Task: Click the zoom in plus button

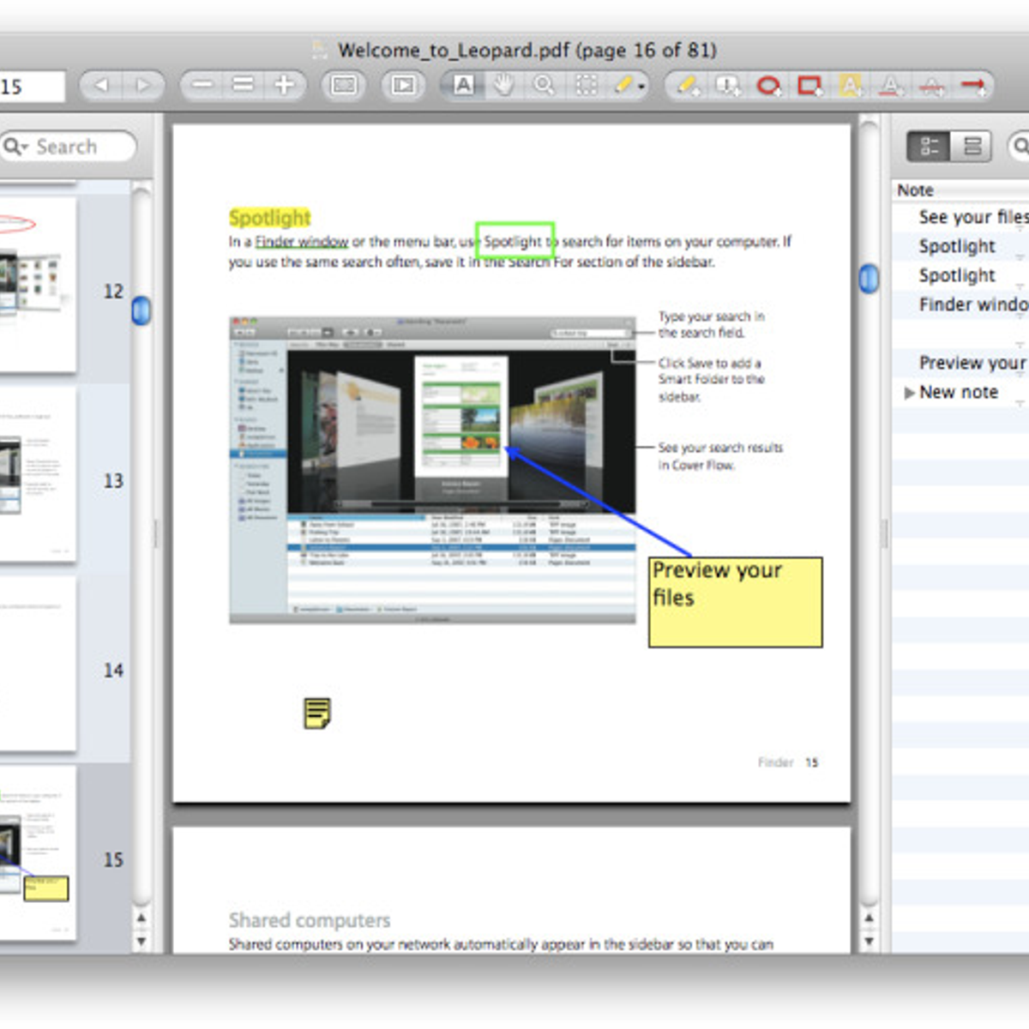Action: [x=283, y=85]
